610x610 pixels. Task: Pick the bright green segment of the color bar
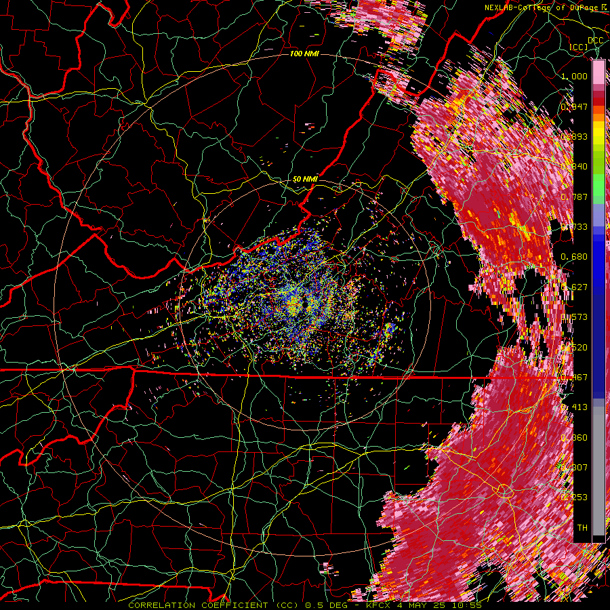(598, 185)
